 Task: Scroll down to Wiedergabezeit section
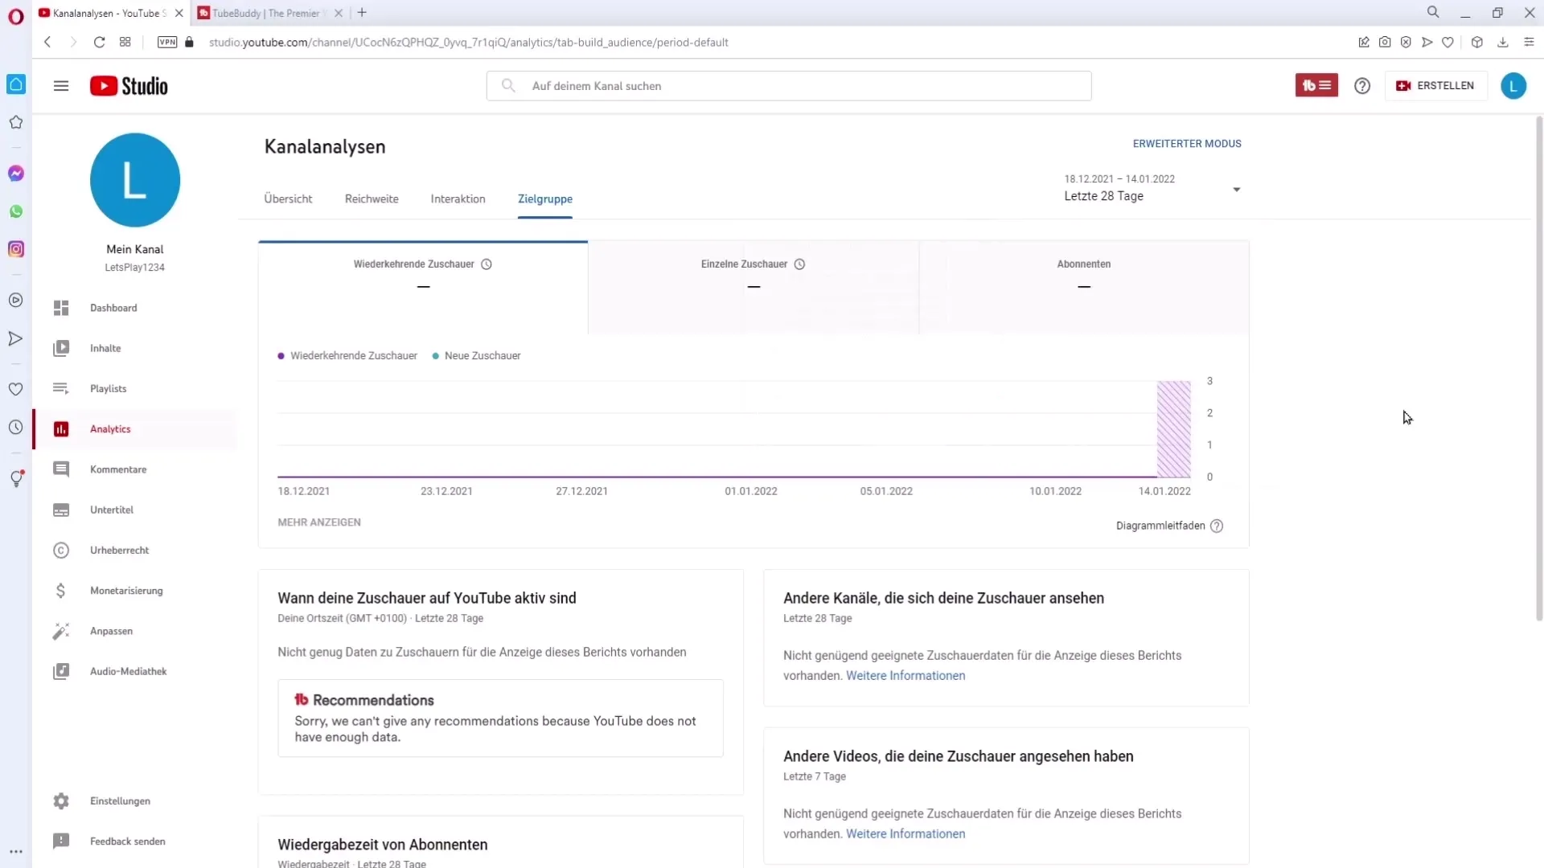pos(382,845)
